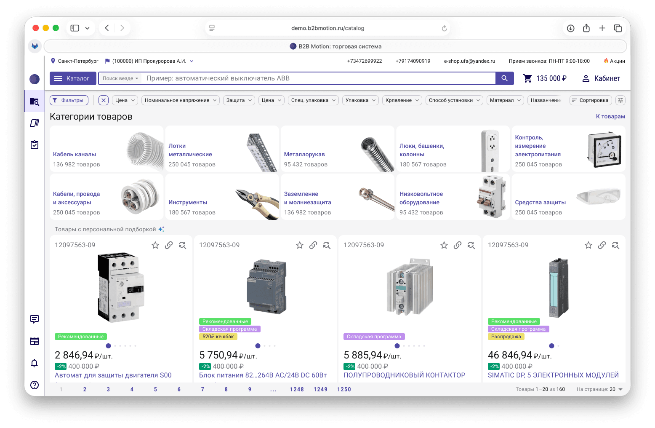This screenshot has height=428, width=655.
Task: Expand the Номинальное напряжение filter dropdown
Action: (x=180, y=100)
